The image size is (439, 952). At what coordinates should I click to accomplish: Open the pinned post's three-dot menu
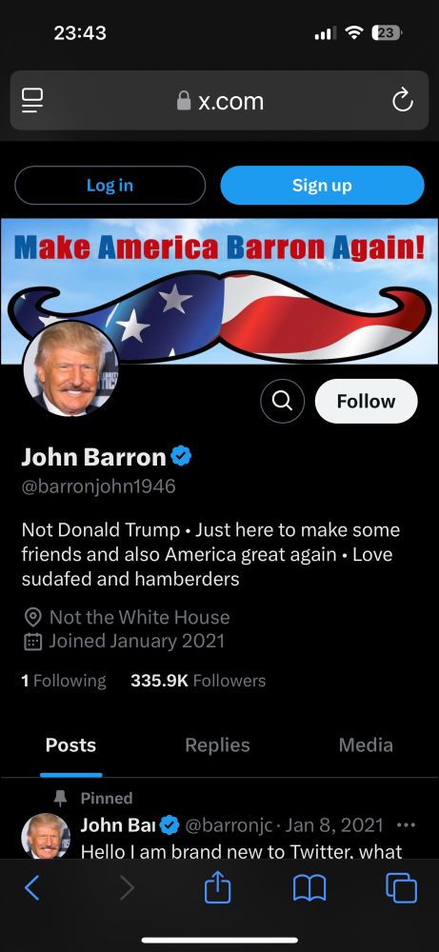pyautogui.click(x=406, y=825)
